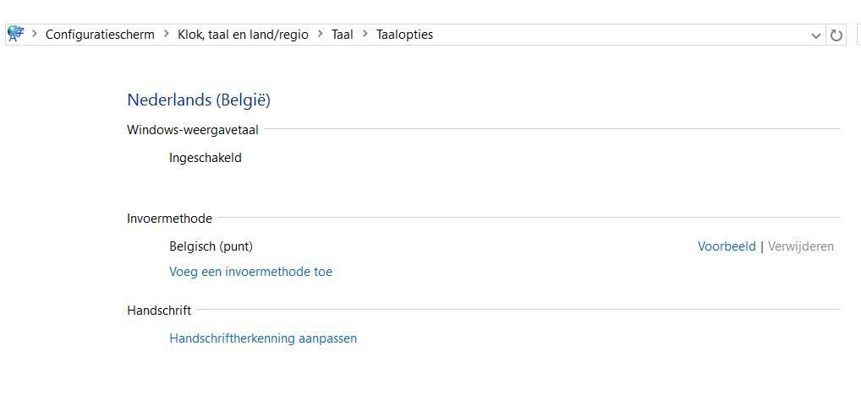Go back to Taal breadcrumb
Image resolution: width=861 pixels, height=411 pixels.
pyautogui.click(x=342, y=35)
